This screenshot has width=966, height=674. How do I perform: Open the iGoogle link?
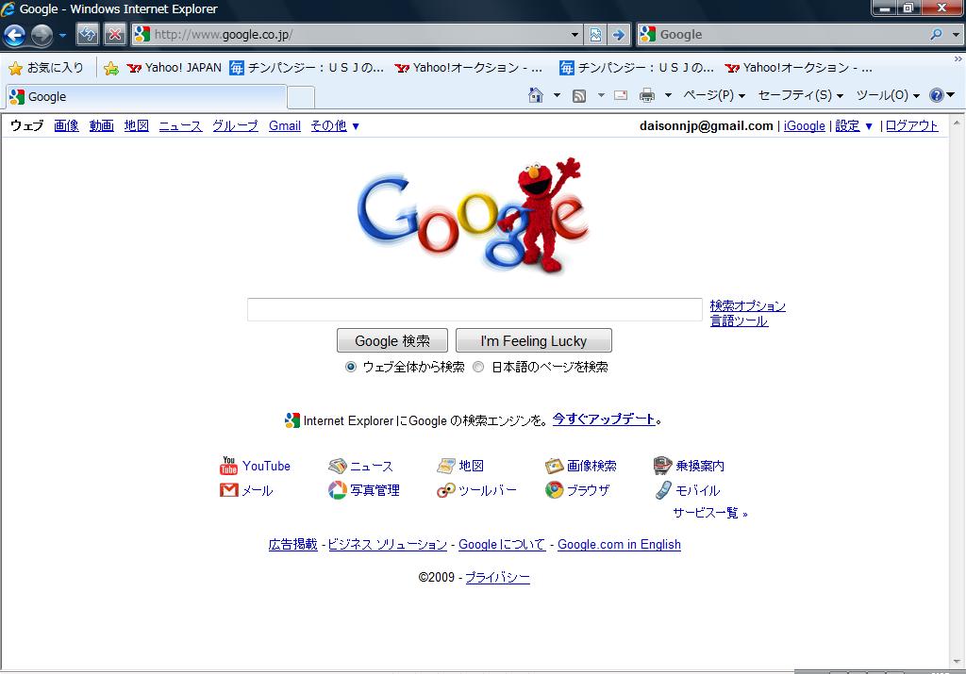[x=804, y=126]
